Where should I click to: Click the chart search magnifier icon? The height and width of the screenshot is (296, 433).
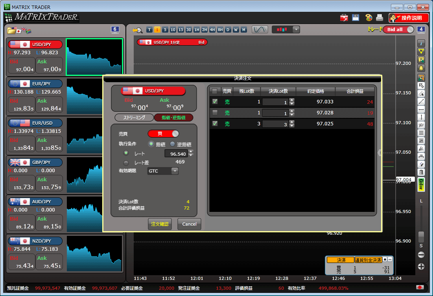click(137, 30)
